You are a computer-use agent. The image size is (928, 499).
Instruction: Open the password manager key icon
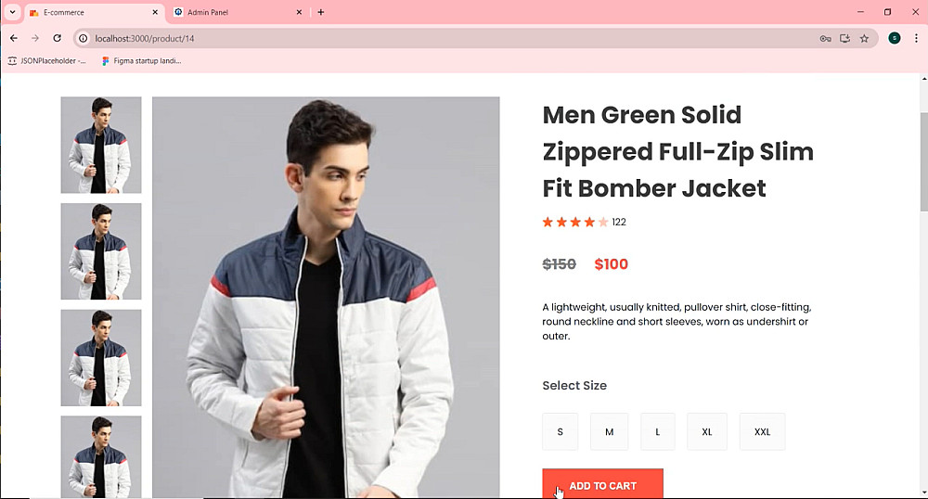tap(825, 38)
